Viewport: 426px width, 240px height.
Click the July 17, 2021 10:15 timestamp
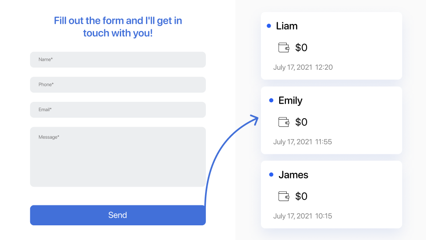click(303, 216)
